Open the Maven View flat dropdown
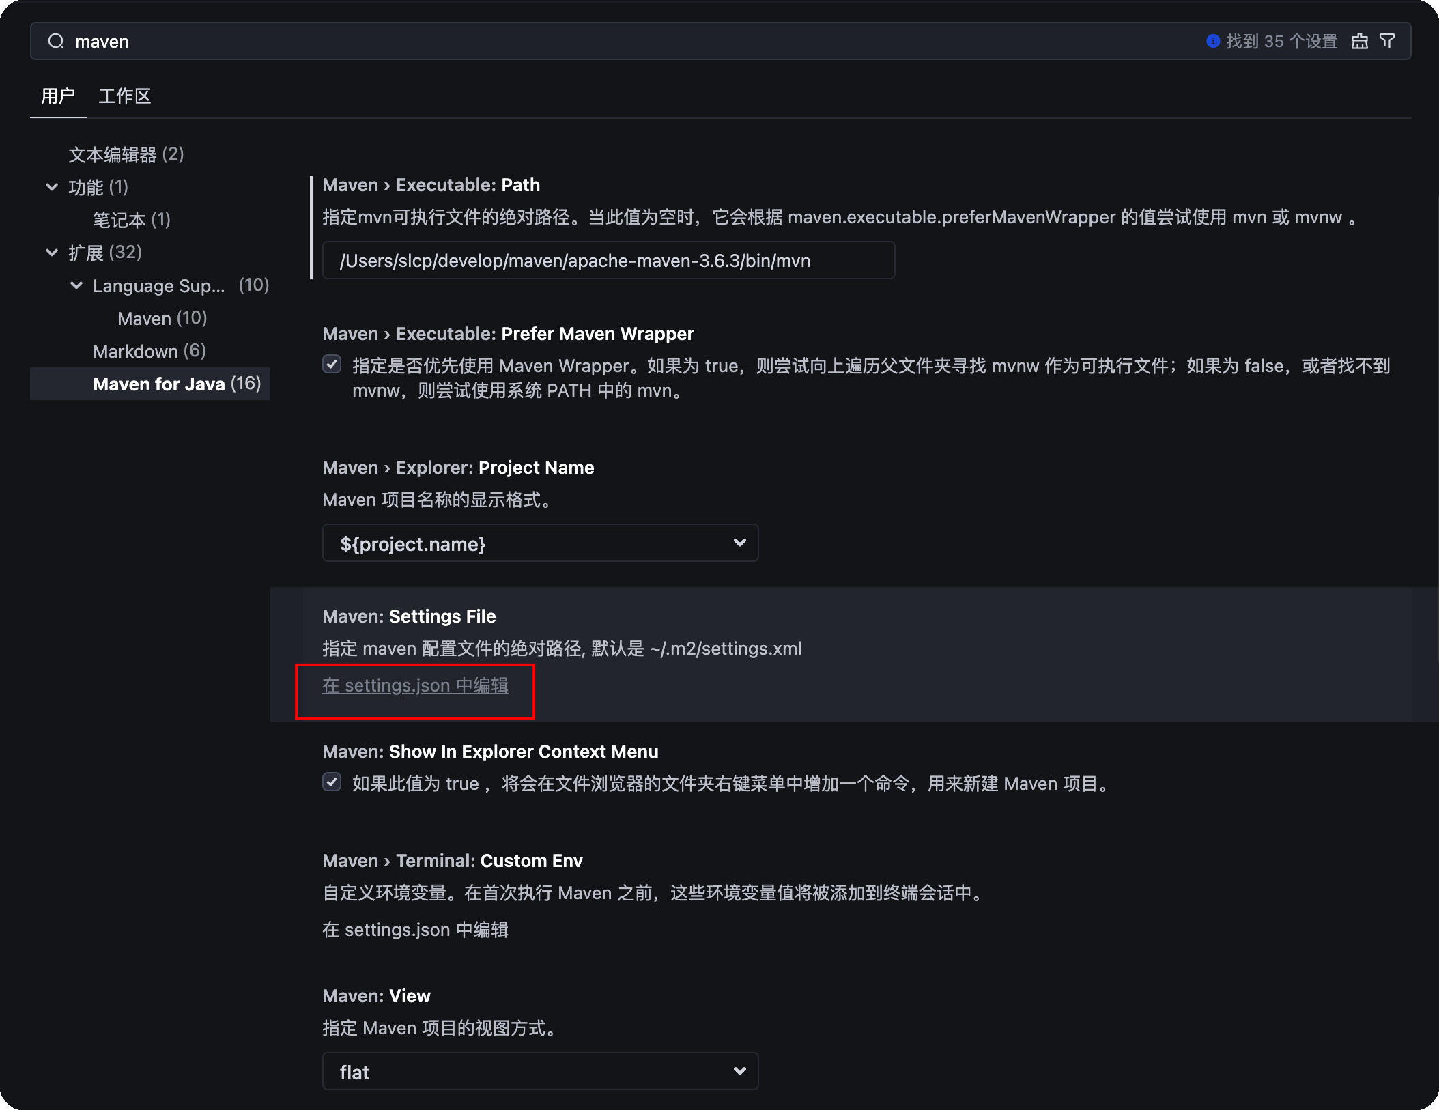 tap(540, 1072)
